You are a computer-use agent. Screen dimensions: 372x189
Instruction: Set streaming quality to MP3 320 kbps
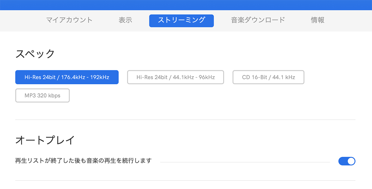[42, 95]
